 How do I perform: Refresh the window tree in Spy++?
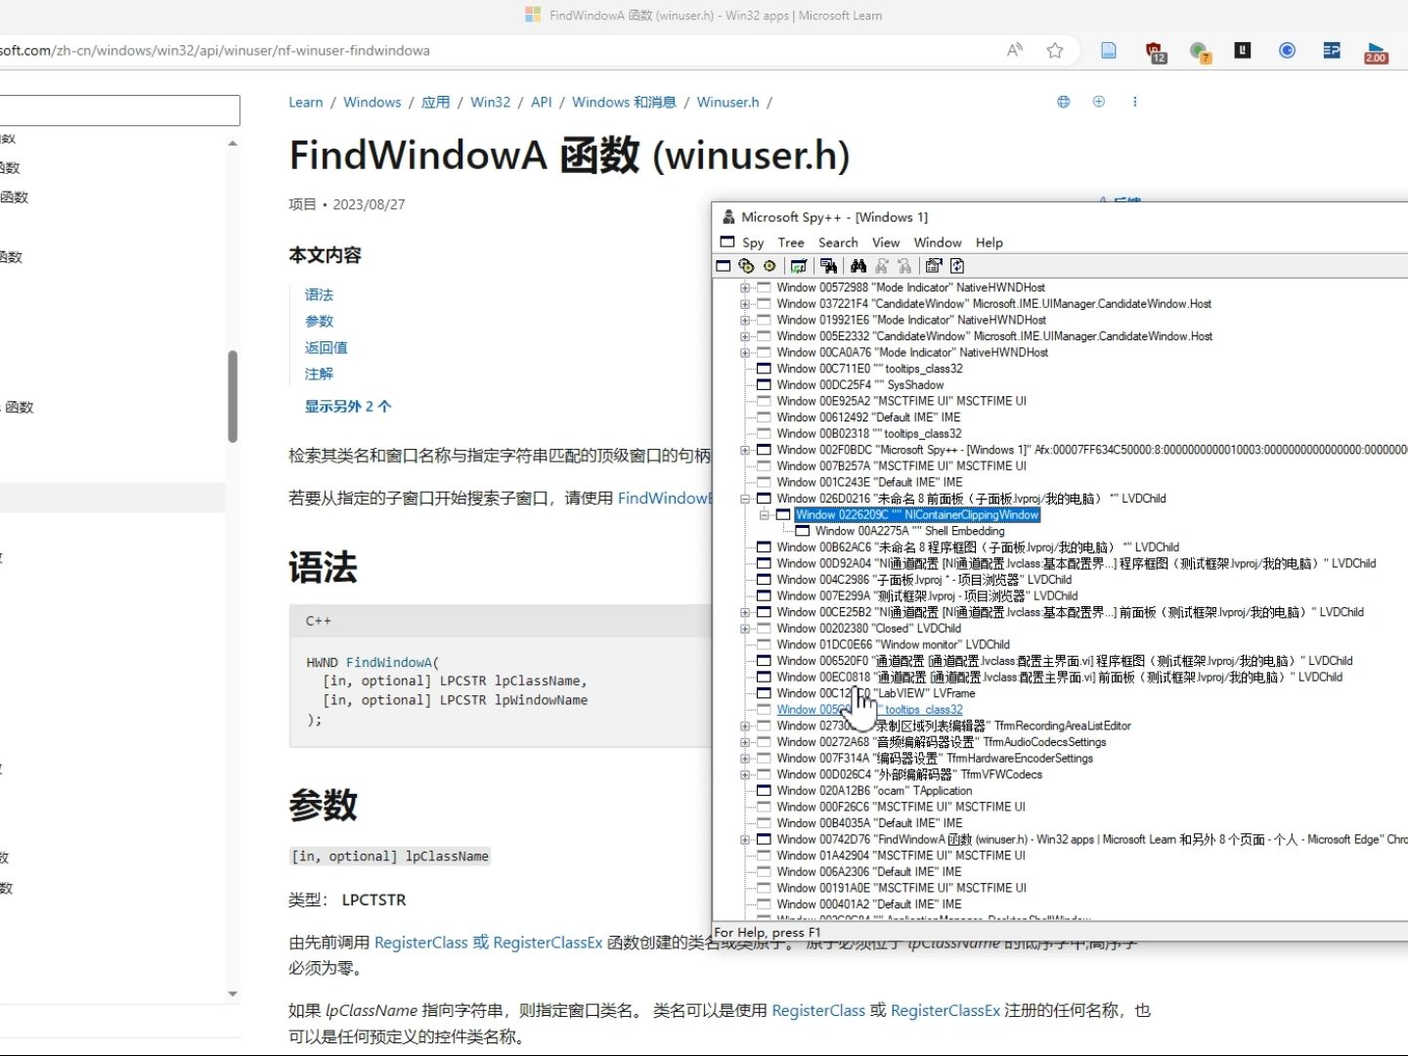[957, 265]
